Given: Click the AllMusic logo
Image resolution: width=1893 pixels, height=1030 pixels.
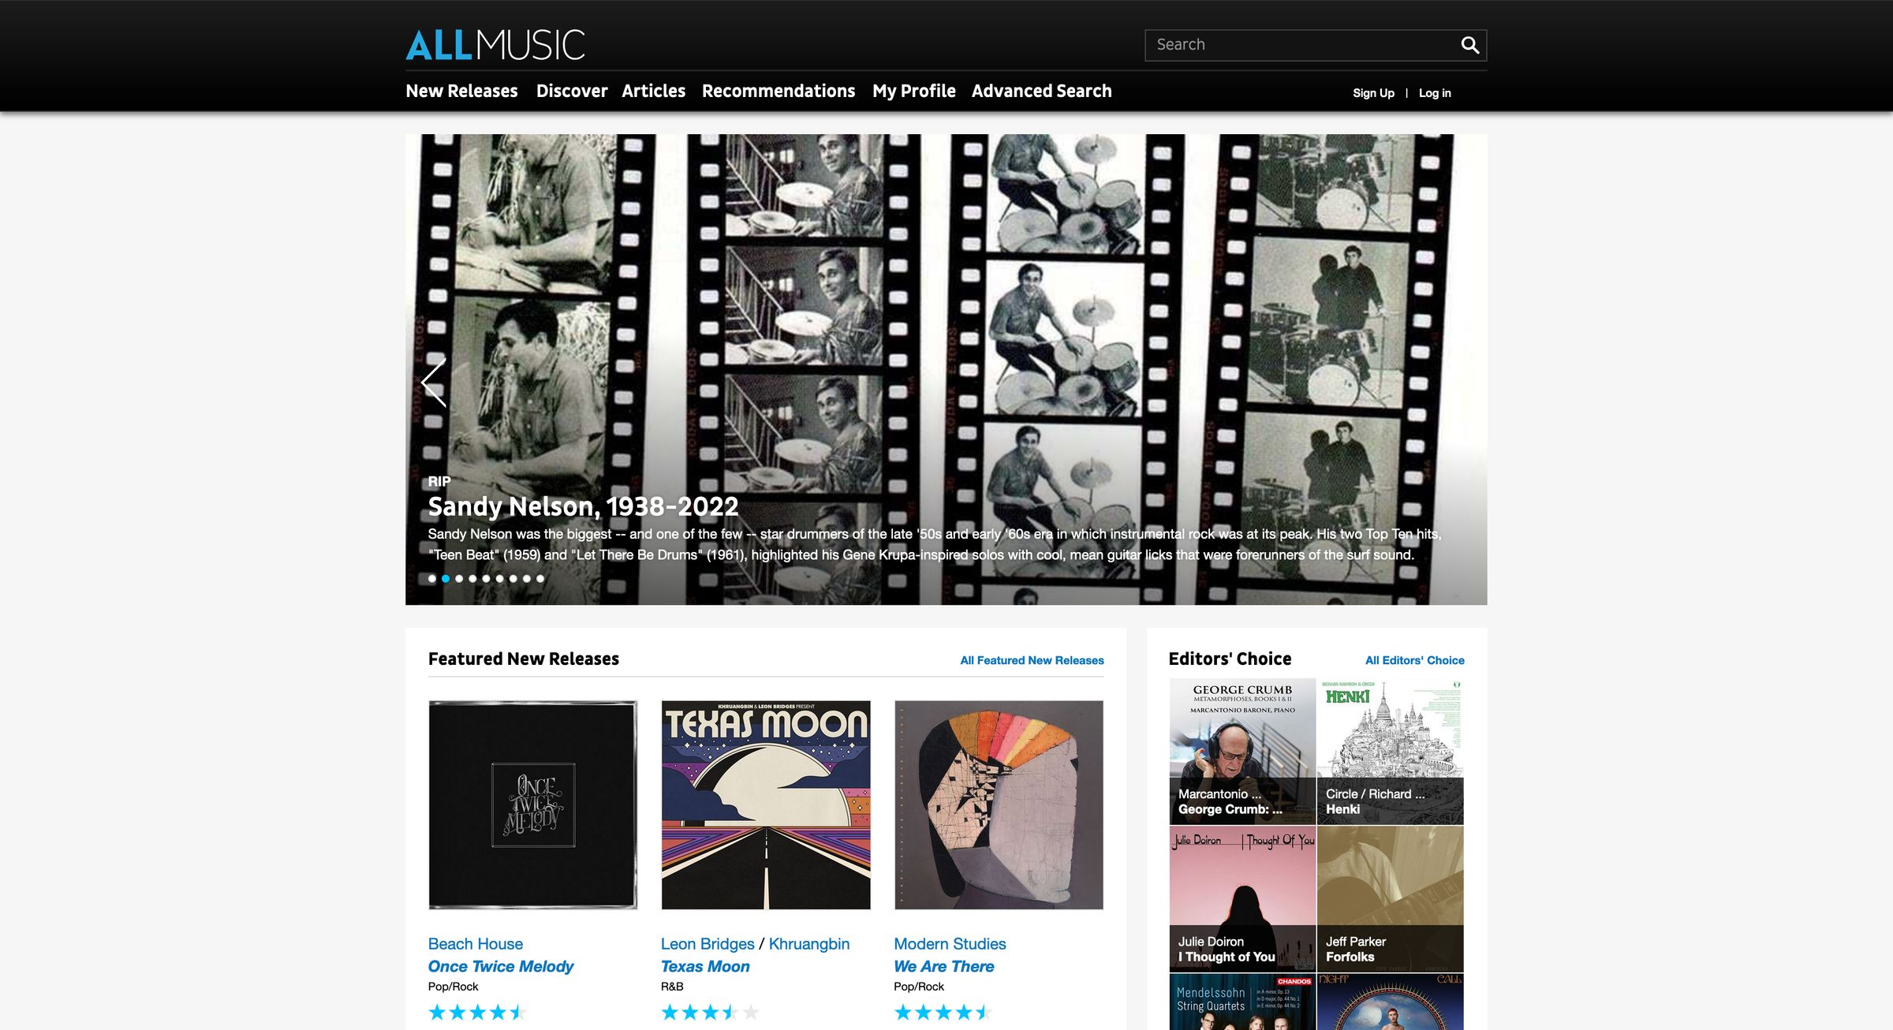Looking at the screenshot, I should click(495, 46).
